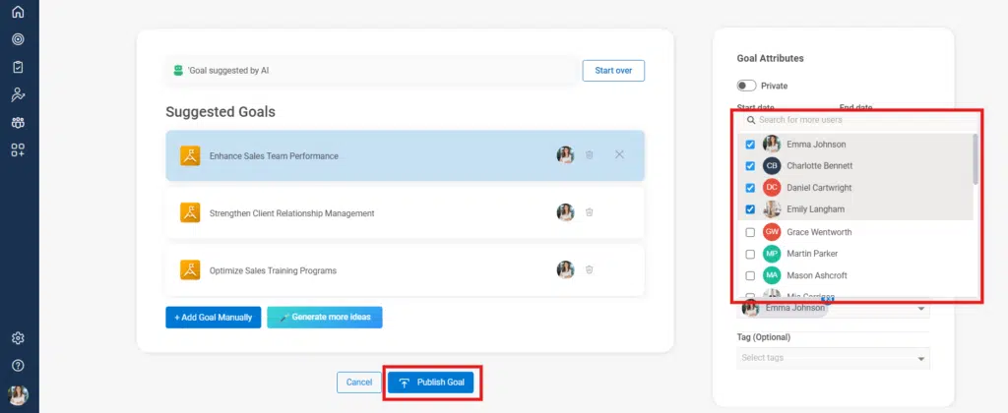Image resolution: width=1008 pixels, height=413 pixels.
Task: Uncheck Emily Langham checkbox
Action: pyautogui.click(x=749, y=209)
